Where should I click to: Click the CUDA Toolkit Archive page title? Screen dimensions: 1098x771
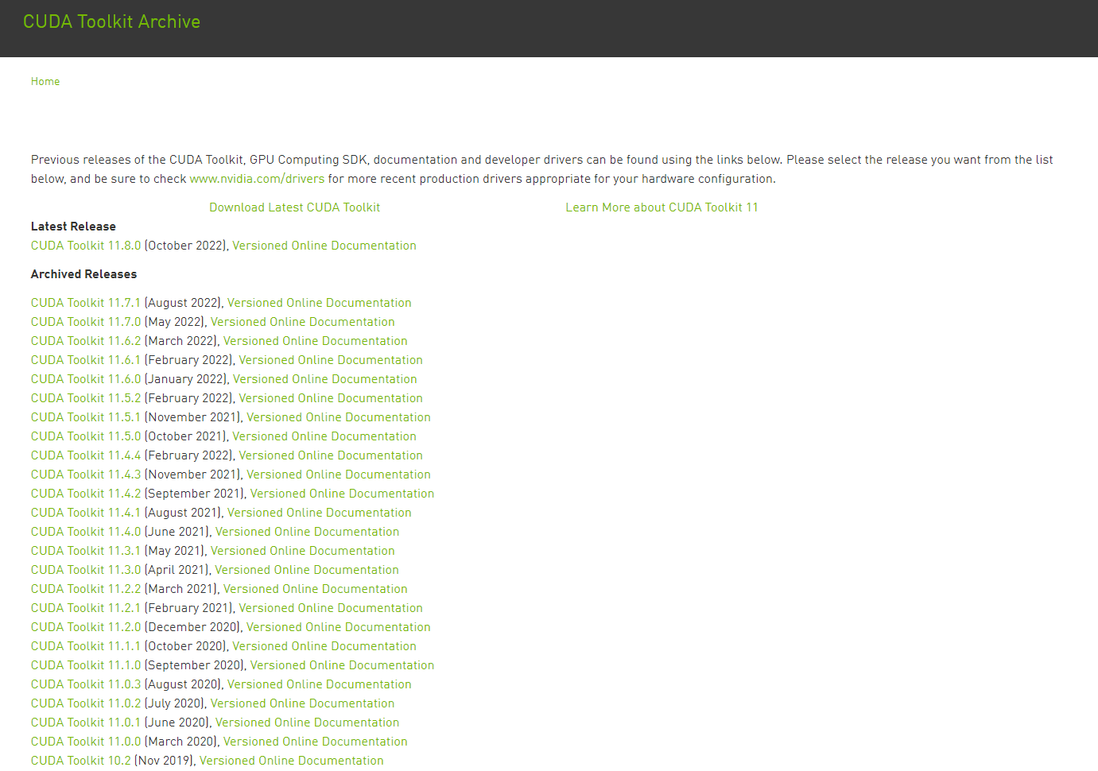[x=111, y=22]
